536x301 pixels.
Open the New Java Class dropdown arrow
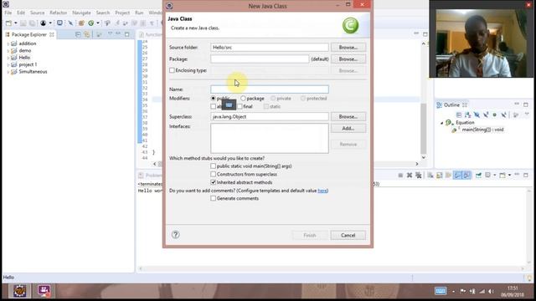click(98, 23)
